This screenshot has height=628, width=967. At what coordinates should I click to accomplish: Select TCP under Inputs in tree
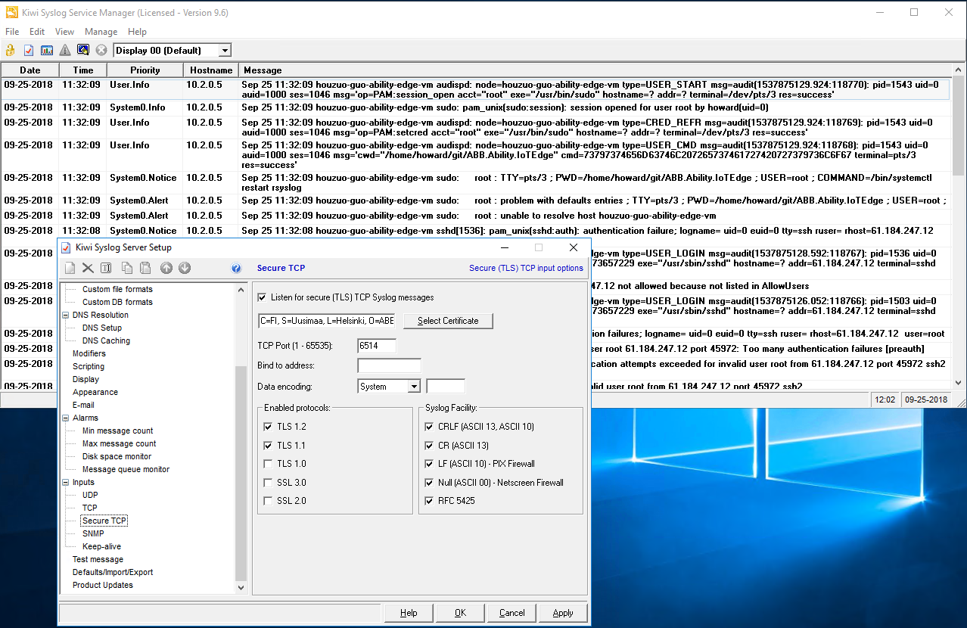(89, 508)
